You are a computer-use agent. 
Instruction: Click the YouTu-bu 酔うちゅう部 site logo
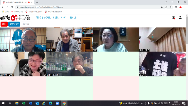tap(15, 18)
